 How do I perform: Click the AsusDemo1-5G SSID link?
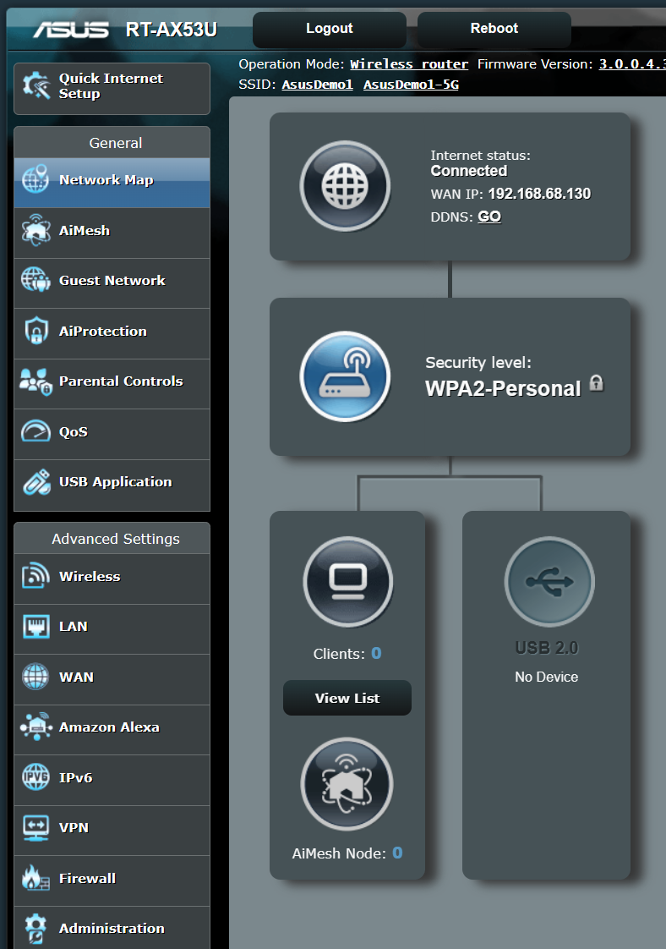pyautogui.click(x=411, y=85)
